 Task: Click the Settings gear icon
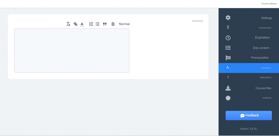coord(228,18)
